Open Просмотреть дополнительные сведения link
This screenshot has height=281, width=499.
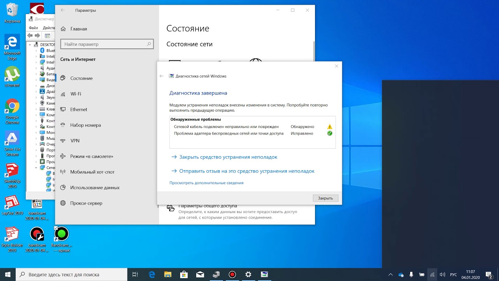(206, 183)
